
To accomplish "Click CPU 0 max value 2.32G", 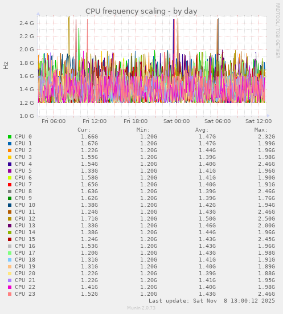I will [x=266, y=137].
